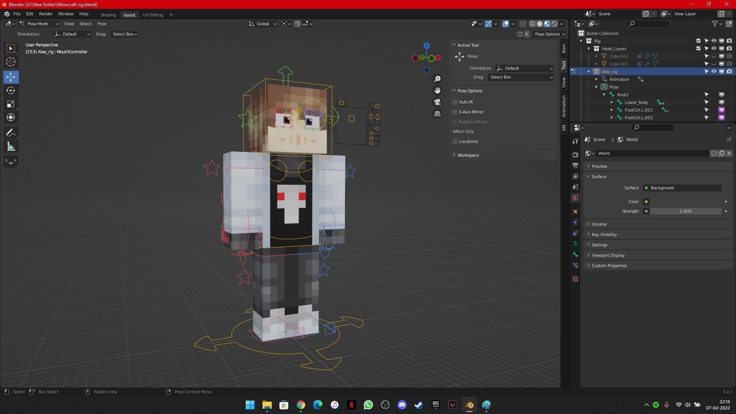
Task: Click the Blender logo menu icon
Action: click(x=7, y=14)
